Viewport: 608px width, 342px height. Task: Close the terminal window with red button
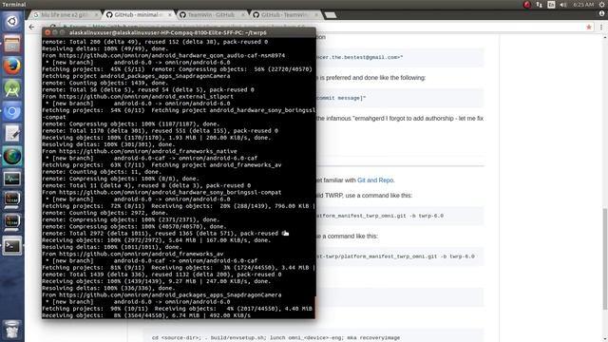(x=47, y=32)
